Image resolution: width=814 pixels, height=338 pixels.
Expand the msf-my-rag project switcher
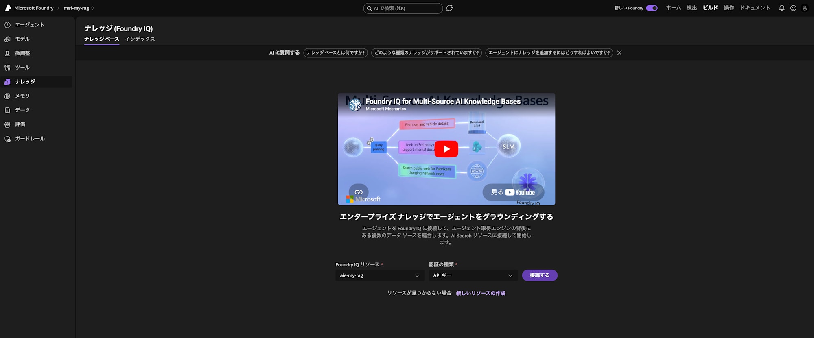tap(79, 8)
